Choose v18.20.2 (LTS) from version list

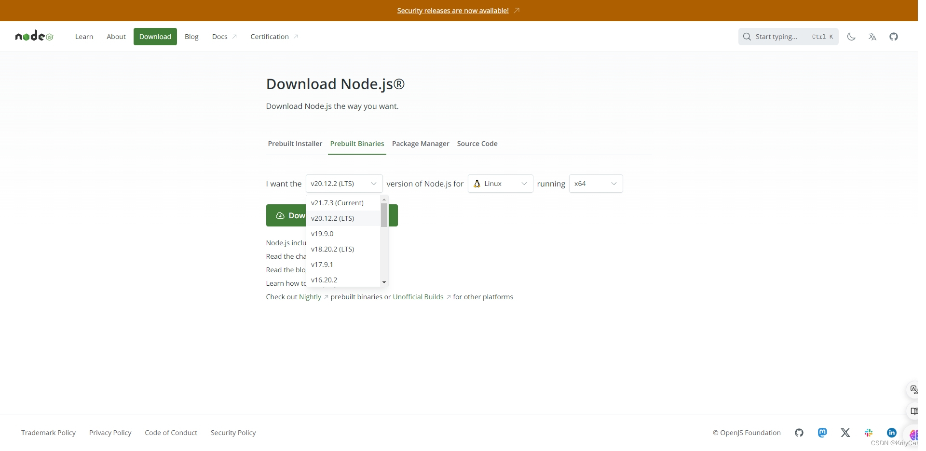click(x=343, y=249)
